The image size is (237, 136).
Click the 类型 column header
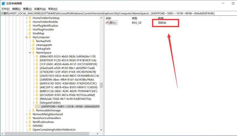click(134, 18)
